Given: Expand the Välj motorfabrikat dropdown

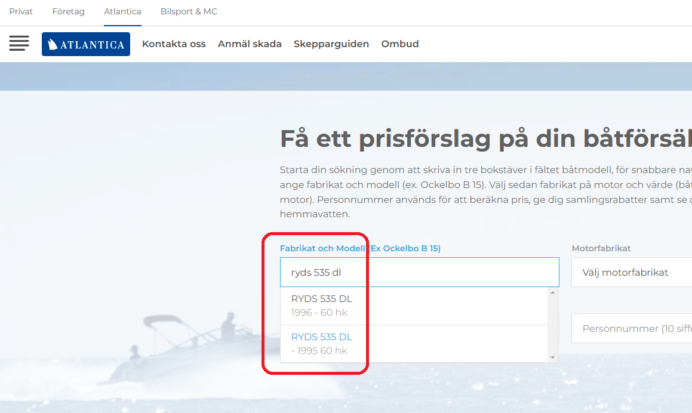Looking at the screenshot, I should click(631, 273).
